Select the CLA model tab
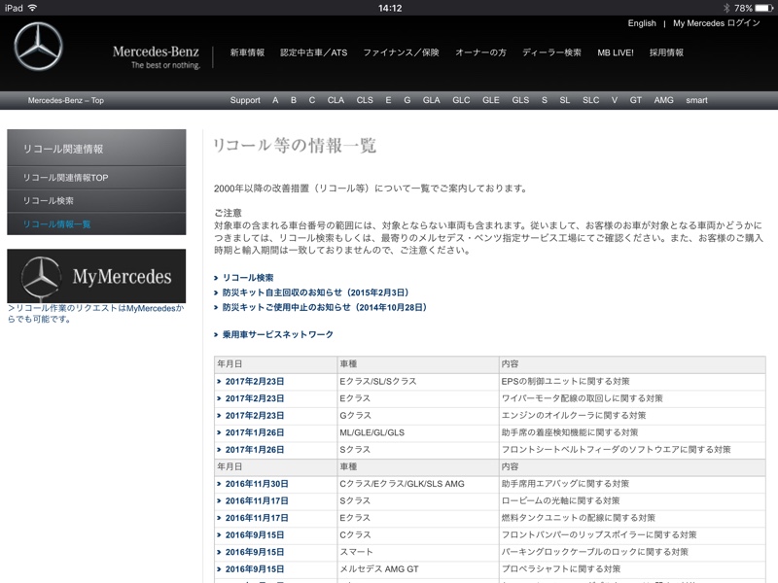Screen dimensions: 778x583 click(336, 100)
